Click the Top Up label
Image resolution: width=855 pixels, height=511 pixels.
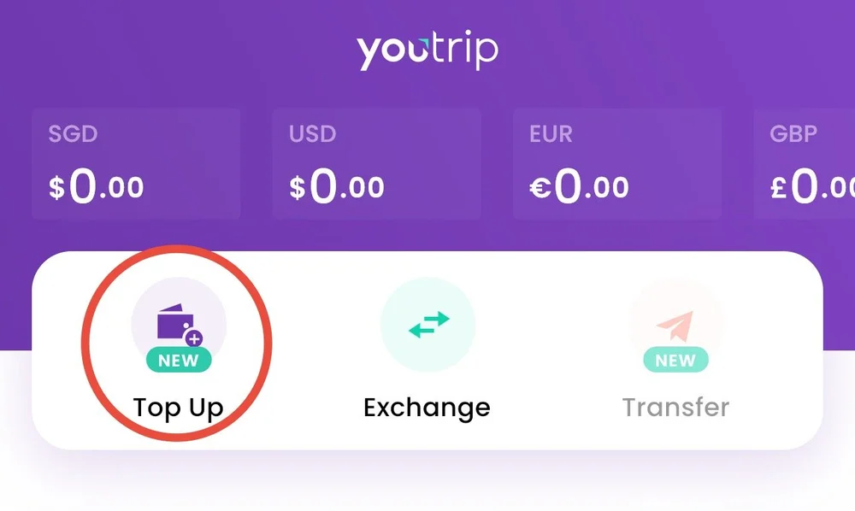(x=179, y=408)
